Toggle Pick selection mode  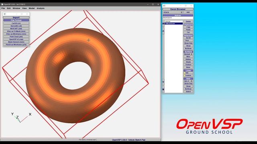[x=188, y=40]
